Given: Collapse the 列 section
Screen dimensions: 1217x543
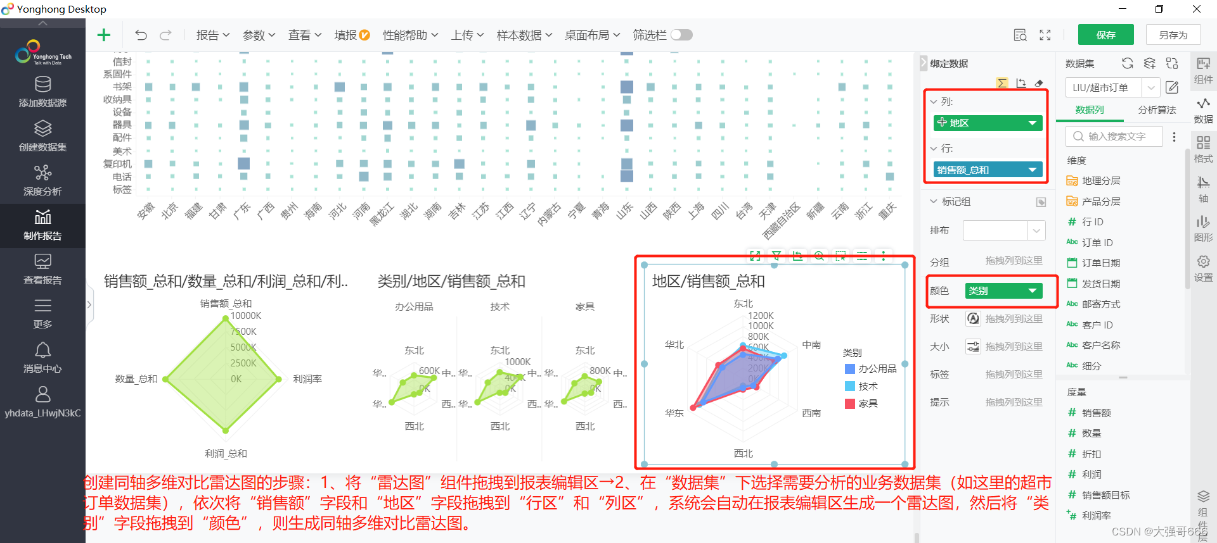Looking at the screenshot, I should pyautogui.click(x=934, y=101).
